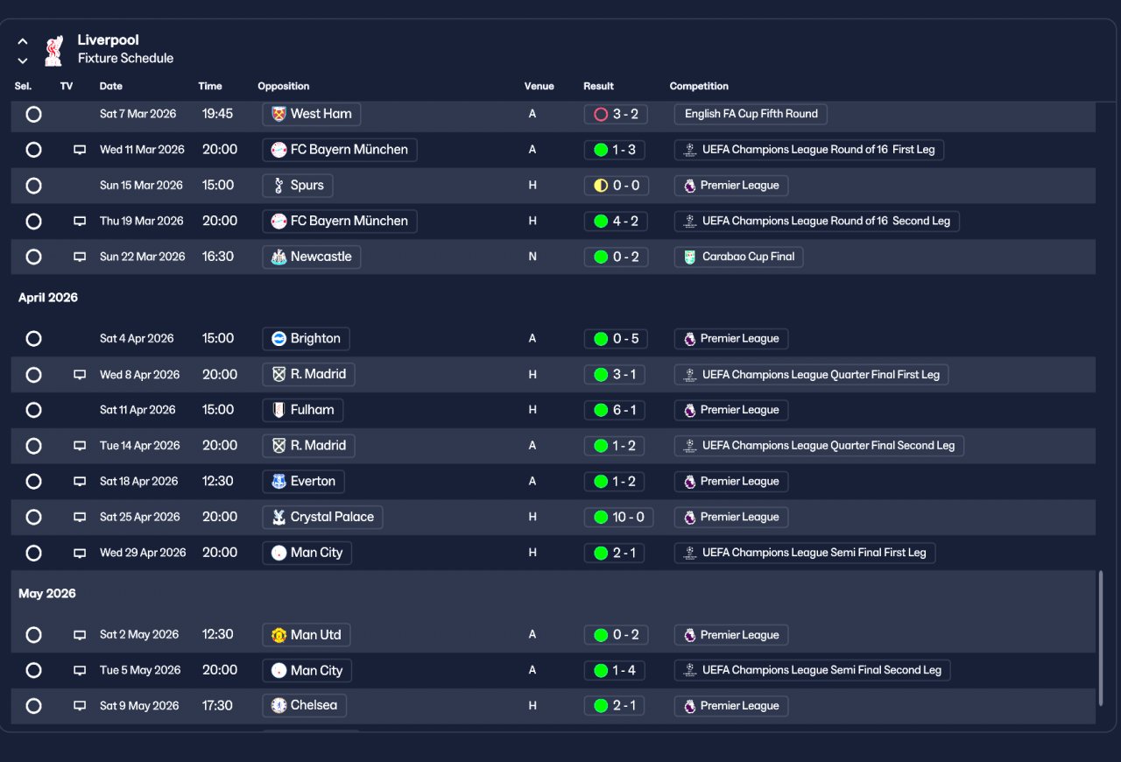Viewport: 1121px width, 762px height.
Task: Open the Newcastle opposition button
Action: coord(311,257)
